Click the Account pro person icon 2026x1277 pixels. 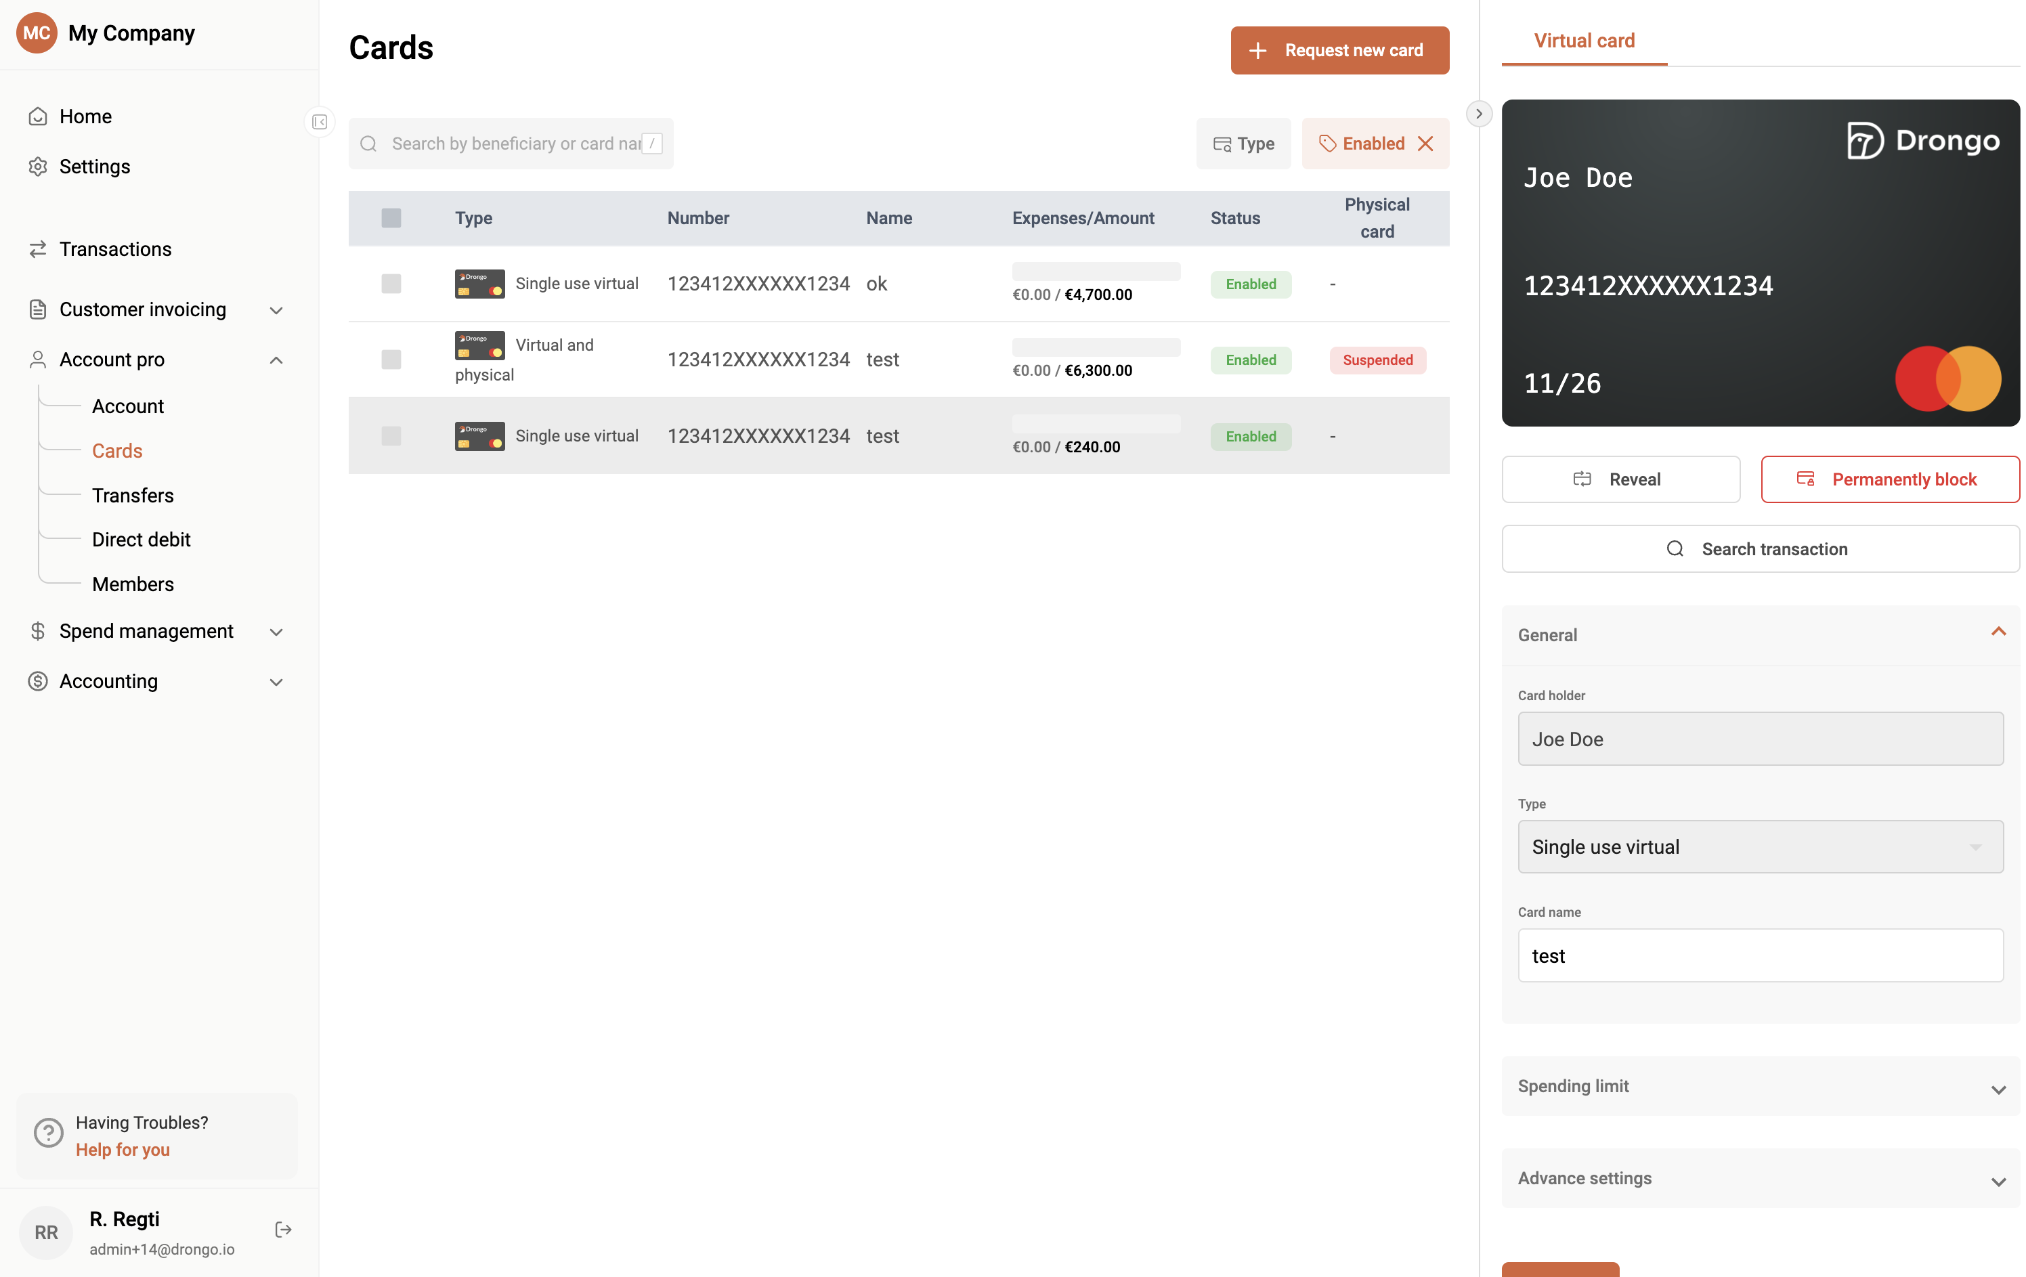point(38,360)
